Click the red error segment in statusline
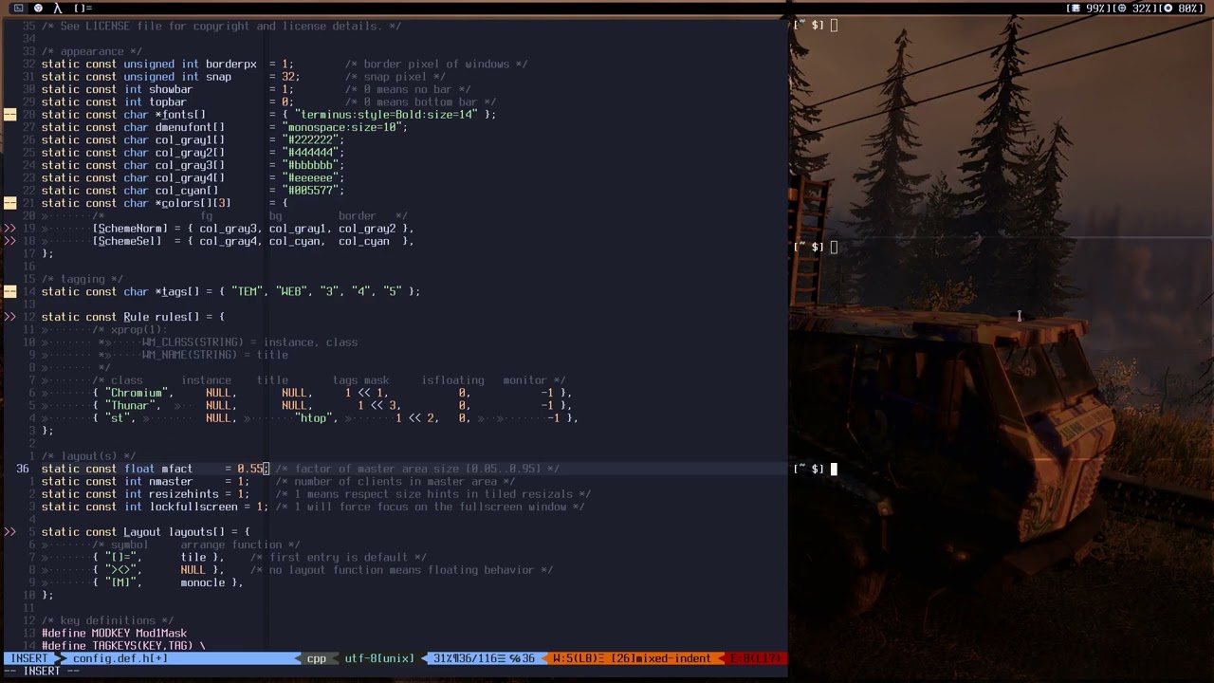1214x683 pixels. [756, 658]
